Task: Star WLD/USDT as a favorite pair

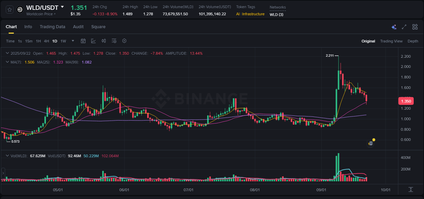Action: (x=9, y=9)
